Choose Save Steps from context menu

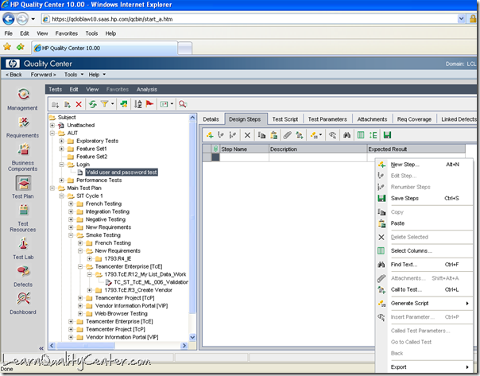pos(424,199)
